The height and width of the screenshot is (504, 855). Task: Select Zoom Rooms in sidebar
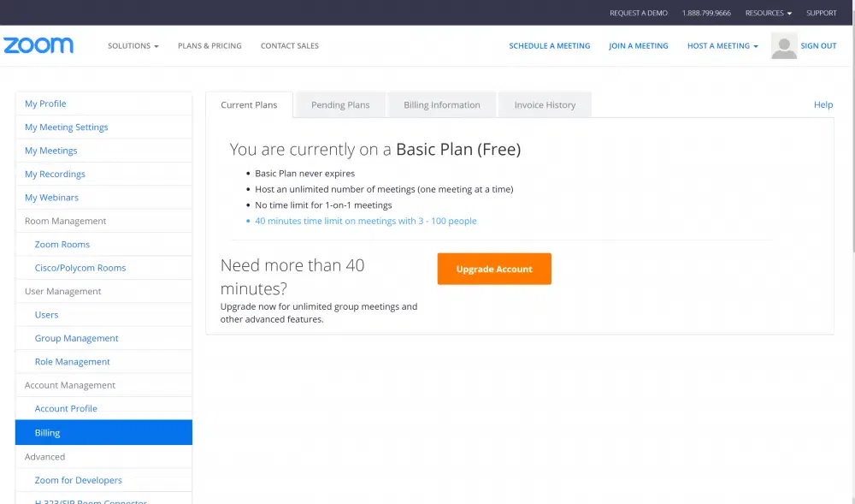point(62,245)
